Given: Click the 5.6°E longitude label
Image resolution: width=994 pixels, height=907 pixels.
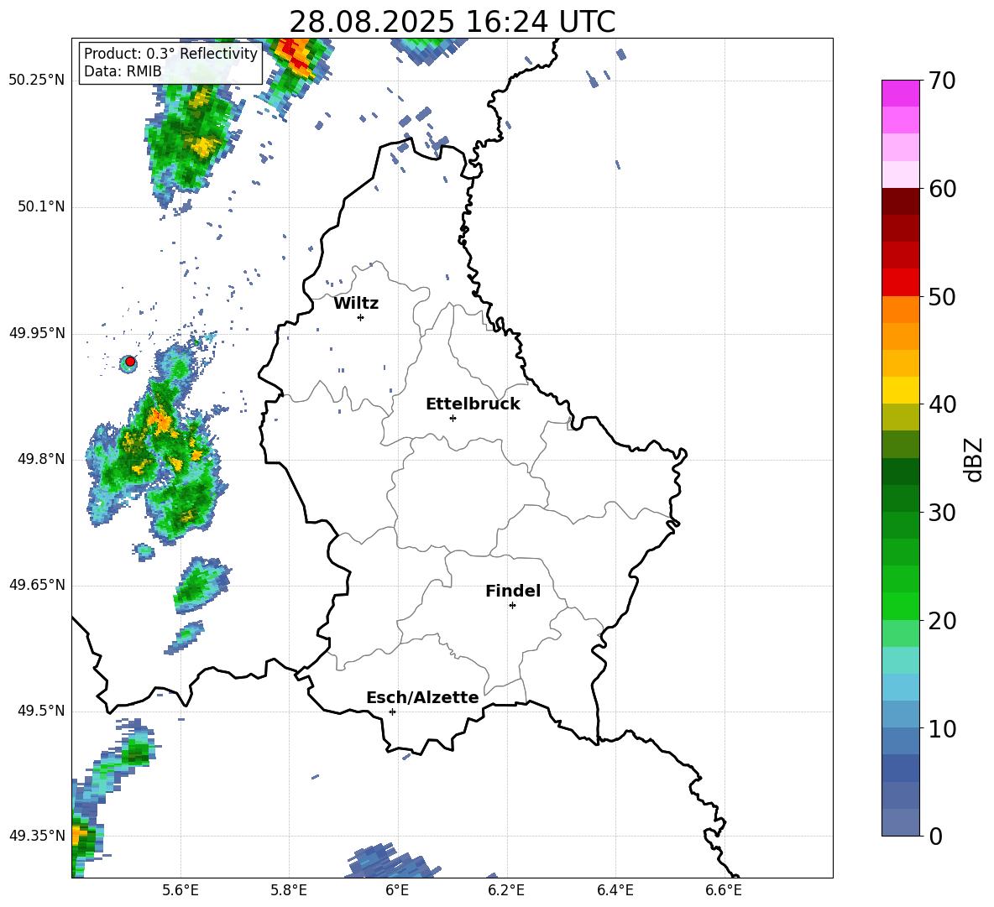Looking at the screenshot, I should (x=180, y=890).
